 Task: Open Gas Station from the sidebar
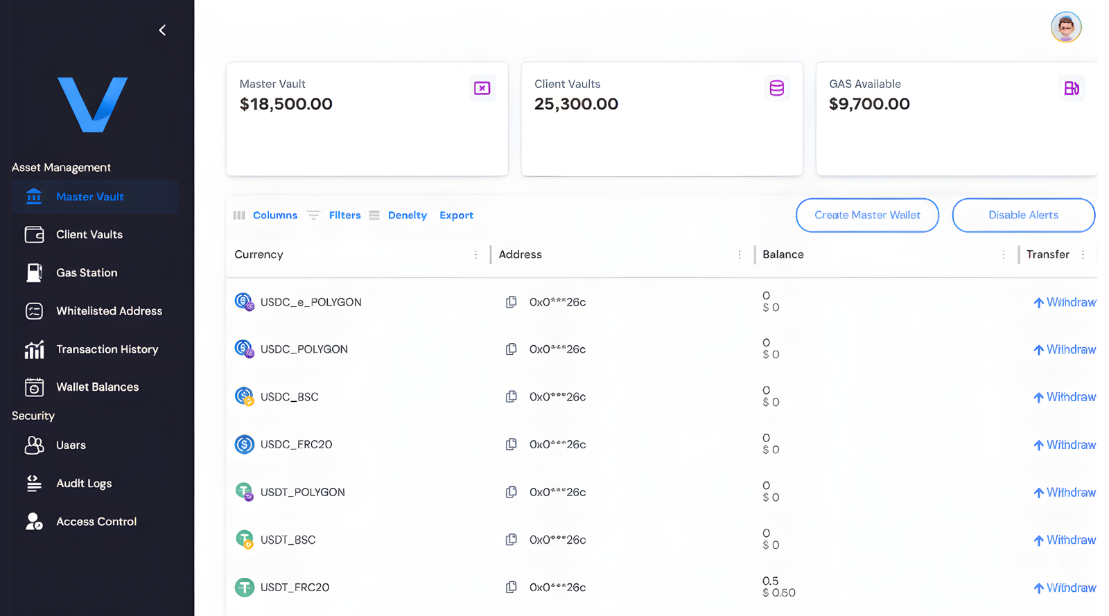pos(86,273)
